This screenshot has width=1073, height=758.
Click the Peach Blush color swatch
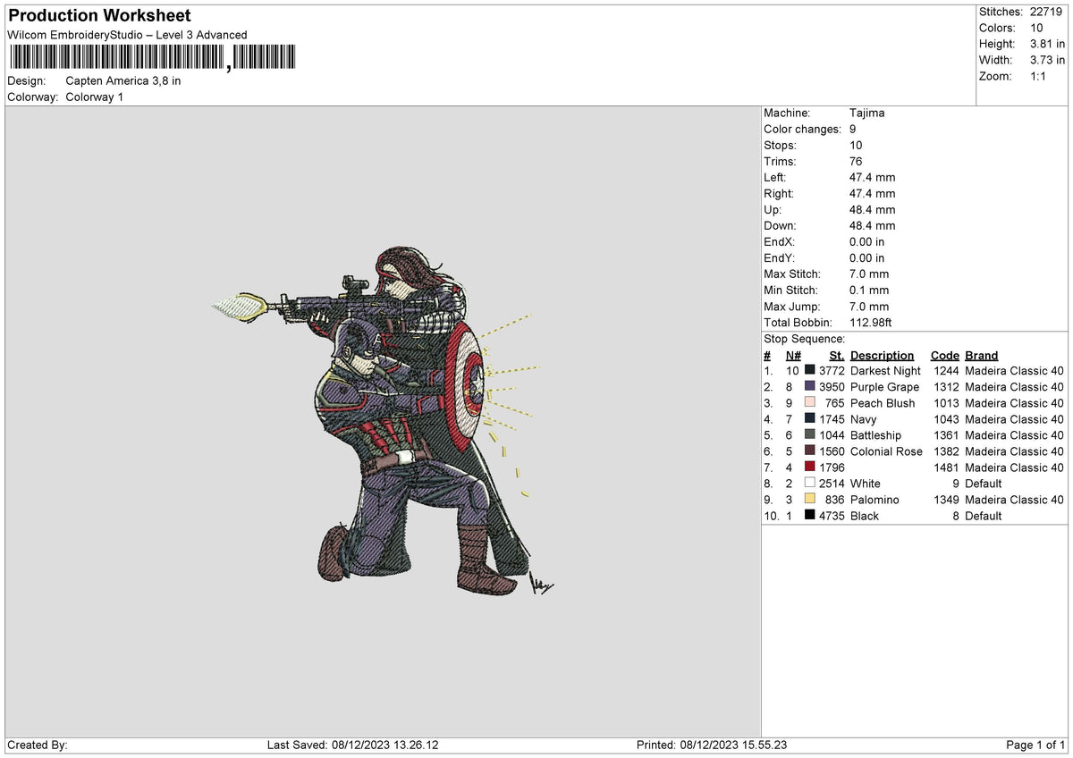click(810, 402)
